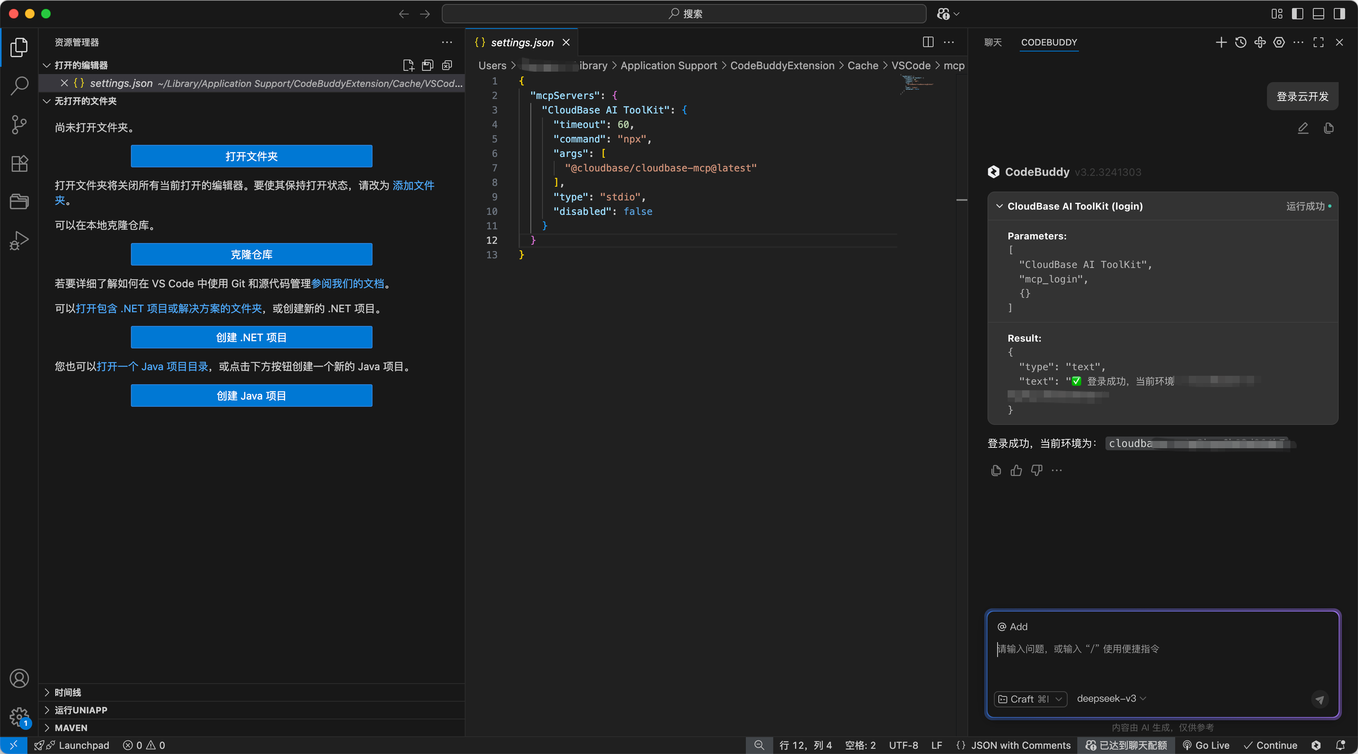Maximize the CodeBuddy panel
The image size is (1358, 754).
click(1319, 42)
